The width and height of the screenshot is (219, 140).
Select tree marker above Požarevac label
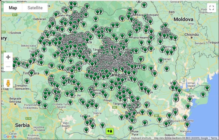[x=39, y=103]
